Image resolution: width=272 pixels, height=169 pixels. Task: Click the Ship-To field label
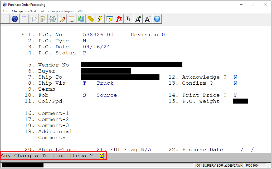[x=50, y=77]
